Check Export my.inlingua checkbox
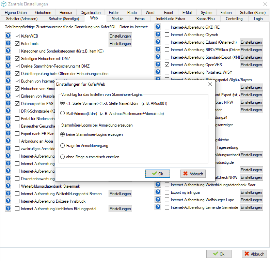This screenshot has width=270, height=261. pyautogui.click(x=167, y=192)
